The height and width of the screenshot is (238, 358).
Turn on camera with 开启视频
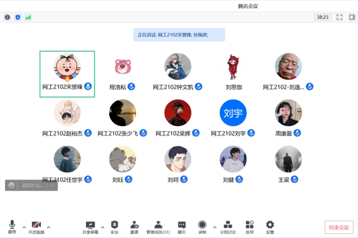[x=36, y=227]
